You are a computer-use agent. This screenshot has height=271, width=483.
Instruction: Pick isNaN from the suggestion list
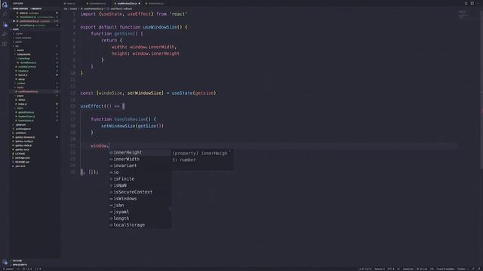(x=140, y=186)
